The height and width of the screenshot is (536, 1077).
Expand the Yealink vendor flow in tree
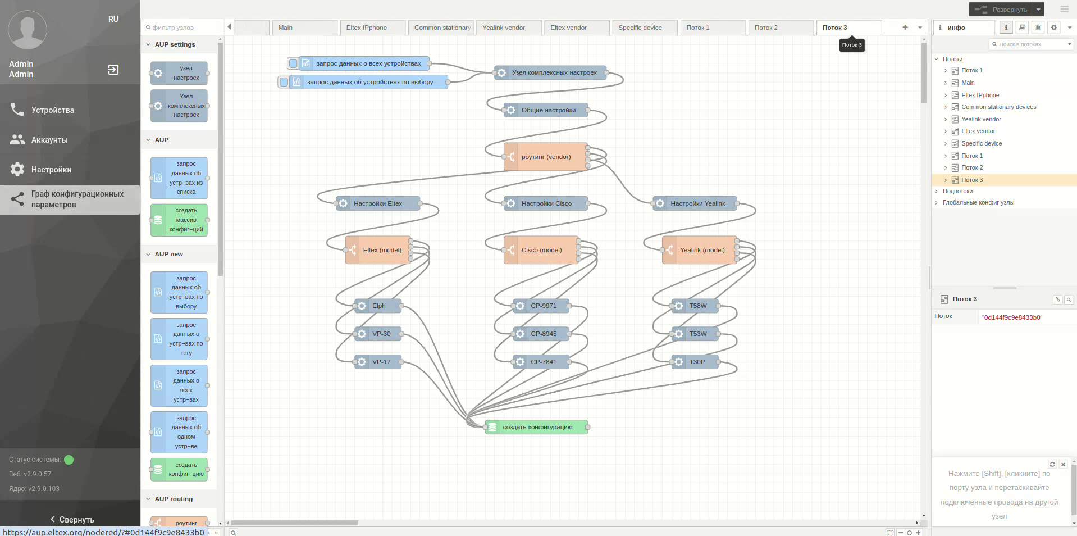[946, 119]
